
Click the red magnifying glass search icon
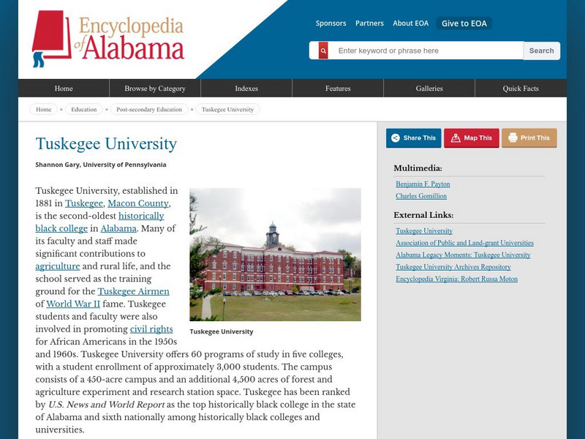322,50
